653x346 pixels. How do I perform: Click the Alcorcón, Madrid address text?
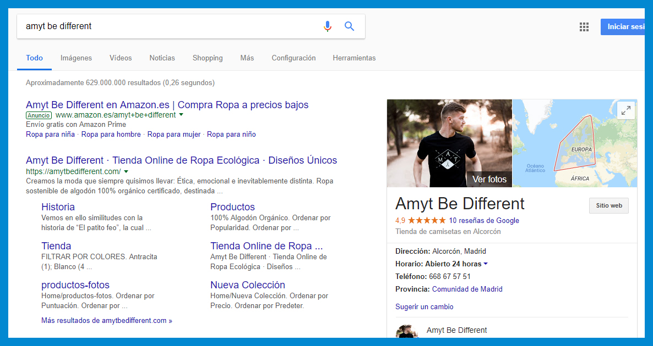tap(459, 252)
